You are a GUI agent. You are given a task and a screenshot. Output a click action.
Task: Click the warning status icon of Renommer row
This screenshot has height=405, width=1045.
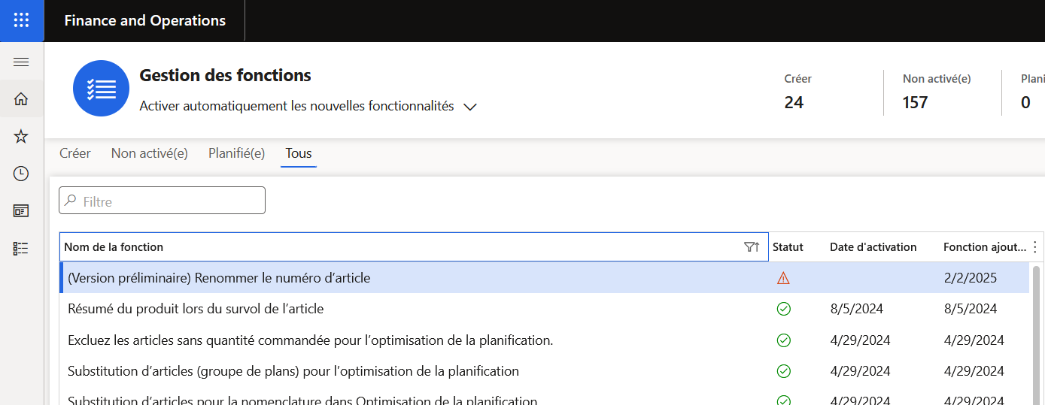pos(783,278)
